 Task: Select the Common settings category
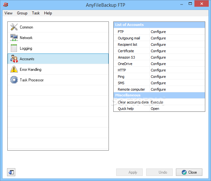[58, 27]
